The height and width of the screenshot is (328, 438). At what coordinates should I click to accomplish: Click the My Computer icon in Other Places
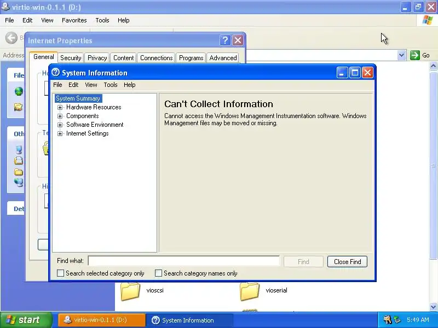pyautogui.click(x=19, y=149)
